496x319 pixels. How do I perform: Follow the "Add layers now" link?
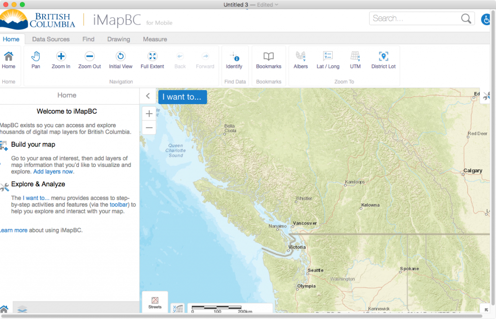pyautogui.click(x=53, y=172)
